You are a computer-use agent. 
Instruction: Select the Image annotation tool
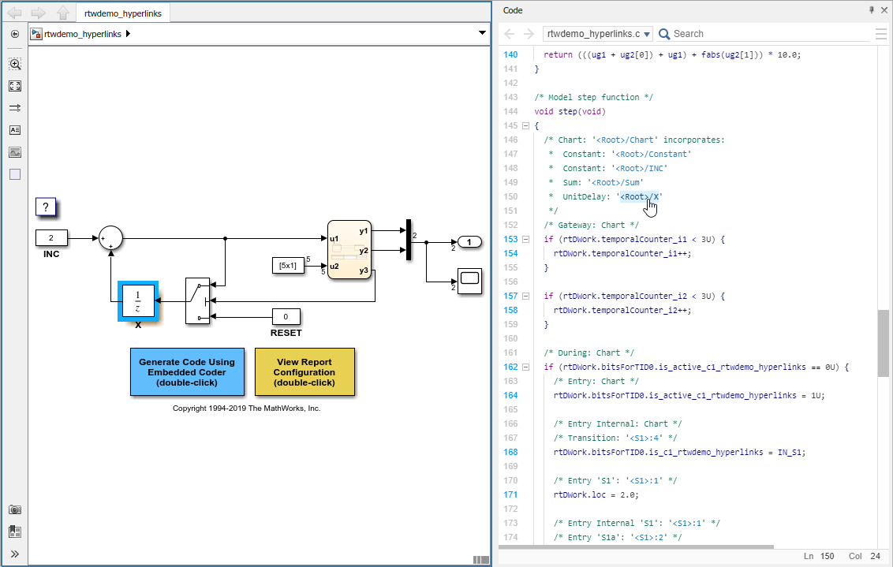click(14, 152)
